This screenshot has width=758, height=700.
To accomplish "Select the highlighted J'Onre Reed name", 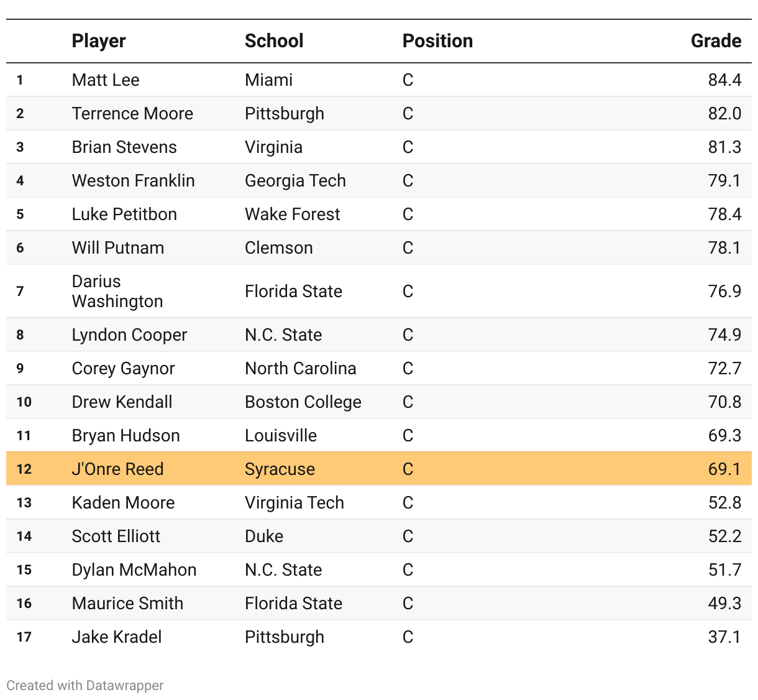I will (117, 469).
